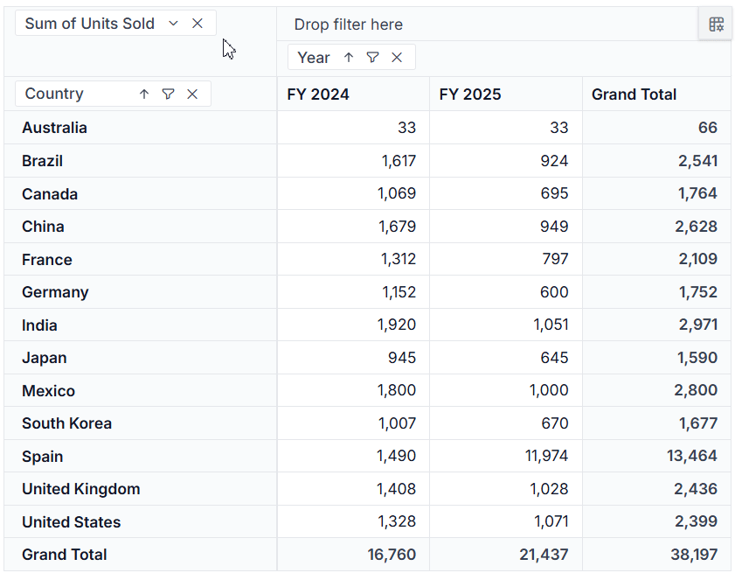Click South Korea FY 2025 value 670
This screenshot has width=735, height=580.
506,423
